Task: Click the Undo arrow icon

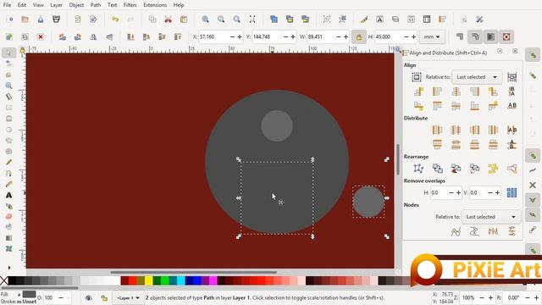Action: (115, 19)
